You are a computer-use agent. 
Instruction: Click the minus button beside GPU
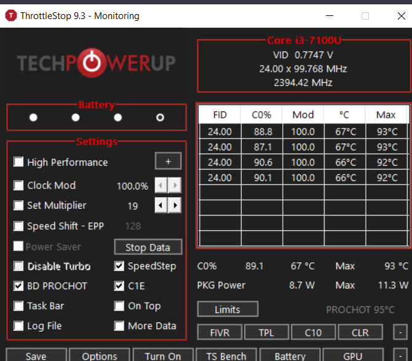click(x=400, y=355)
